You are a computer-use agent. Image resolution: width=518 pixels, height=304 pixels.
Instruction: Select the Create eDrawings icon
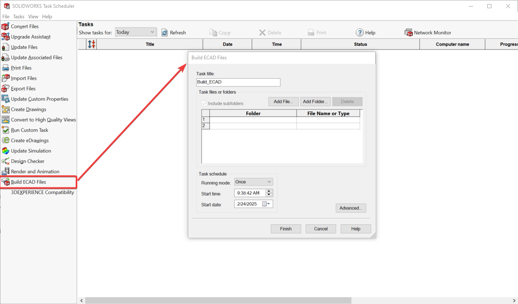[x=5, y=140]
